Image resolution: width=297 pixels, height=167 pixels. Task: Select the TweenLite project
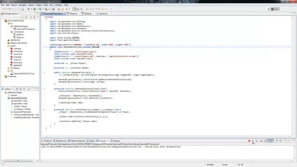[x=12, y=76]
